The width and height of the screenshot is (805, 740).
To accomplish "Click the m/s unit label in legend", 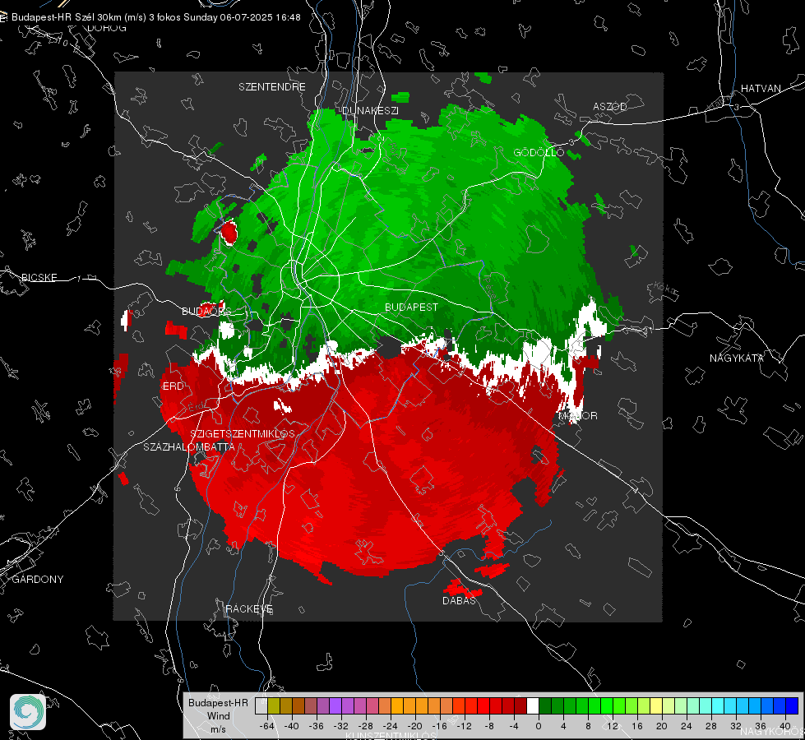I will pos(218,728).
